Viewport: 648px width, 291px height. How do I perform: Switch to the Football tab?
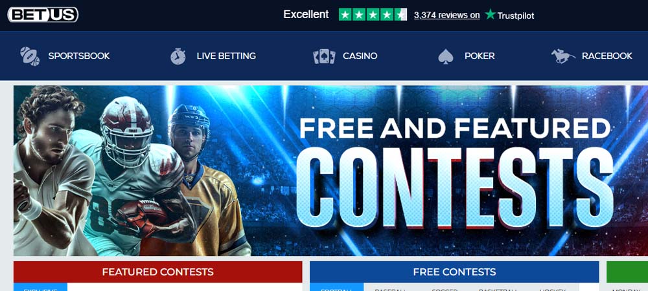tap(336, 288)
